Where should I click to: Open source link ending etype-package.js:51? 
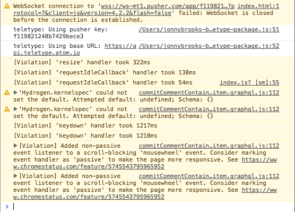pos(209,30)
